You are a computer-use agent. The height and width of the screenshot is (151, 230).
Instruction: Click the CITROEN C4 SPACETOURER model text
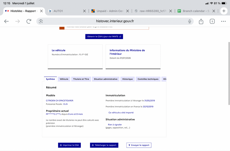60,100
